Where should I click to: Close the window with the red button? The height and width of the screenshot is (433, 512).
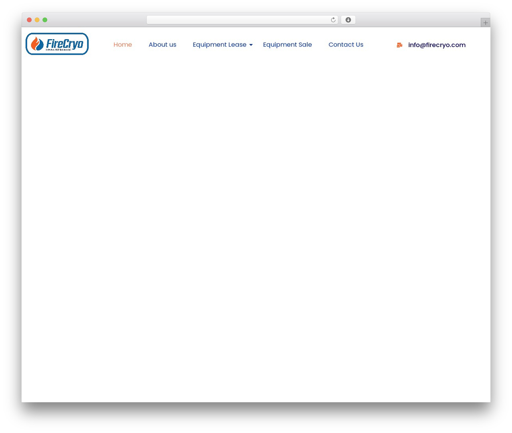pyautogui.click(x=29, y=20)
